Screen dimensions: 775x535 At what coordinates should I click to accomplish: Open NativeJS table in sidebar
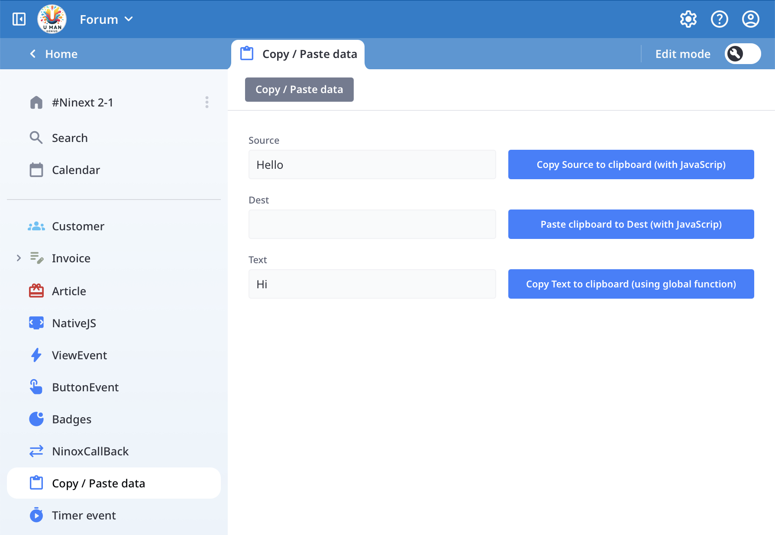[x=114, y=323]
